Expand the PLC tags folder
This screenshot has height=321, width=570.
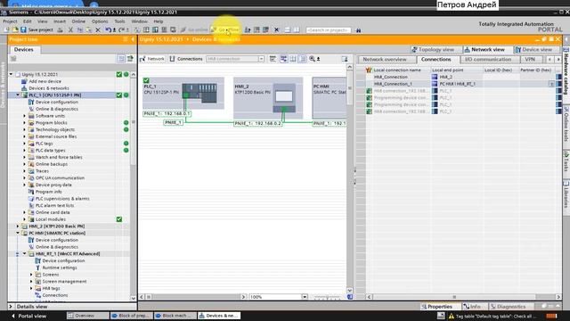[x=24, y=144]
